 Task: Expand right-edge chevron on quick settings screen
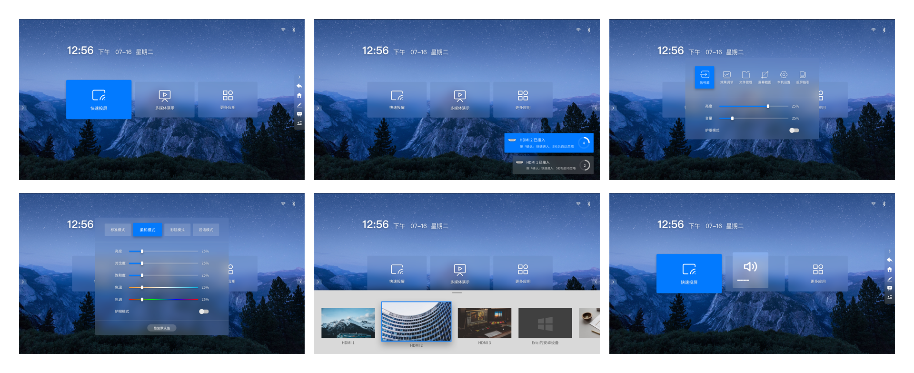click(891, 108)
